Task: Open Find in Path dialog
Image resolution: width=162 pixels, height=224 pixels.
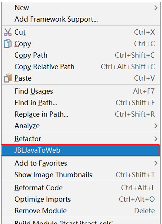Action: (x=81, y=103)
